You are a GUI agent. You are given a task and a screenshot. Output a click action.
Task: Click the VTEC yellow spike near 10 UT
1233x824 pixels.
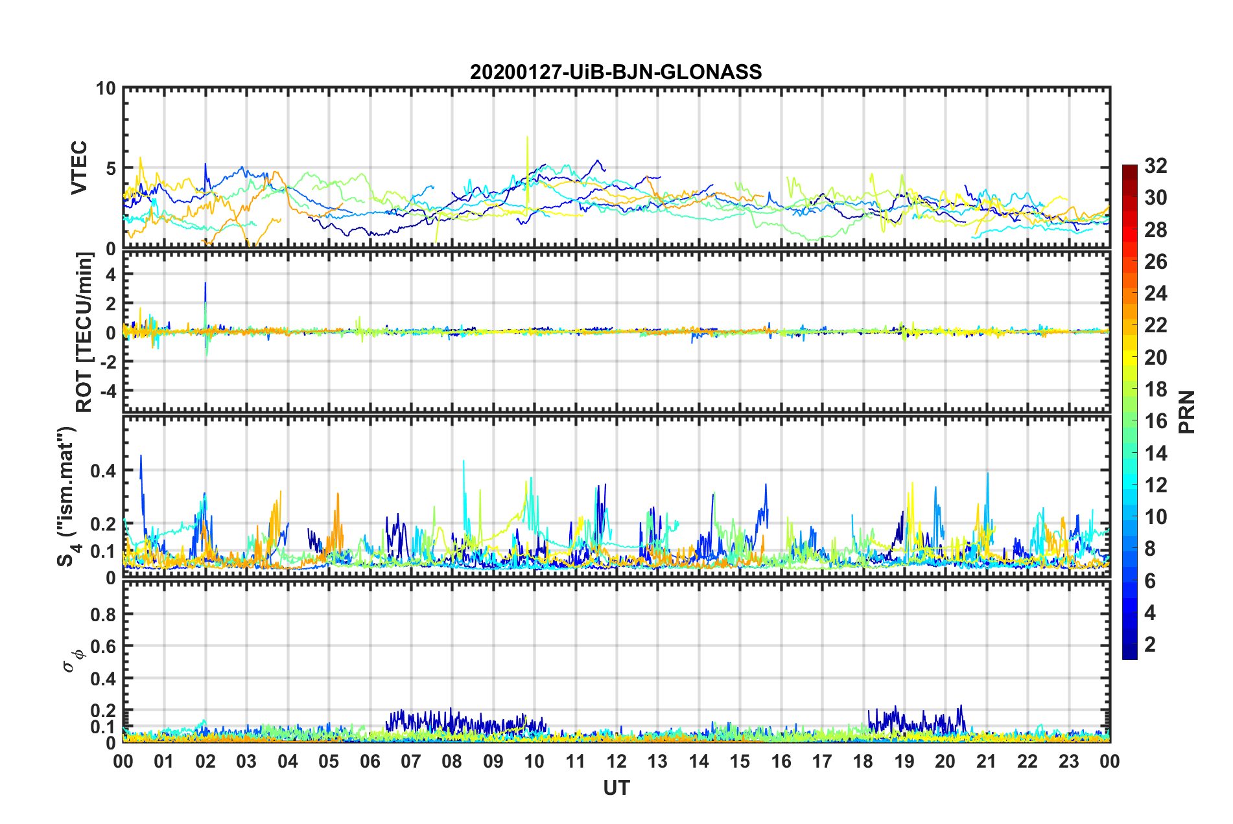click(x=528, y=168)
